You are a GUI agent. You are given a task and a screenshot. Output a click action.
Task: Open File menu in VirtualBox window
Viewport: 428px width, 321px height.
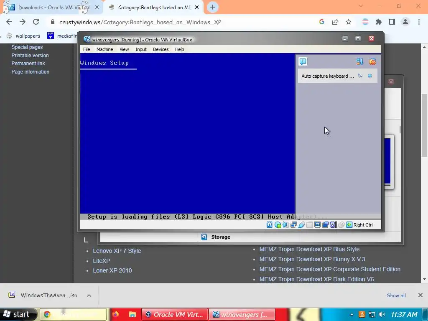click(87, 49)
